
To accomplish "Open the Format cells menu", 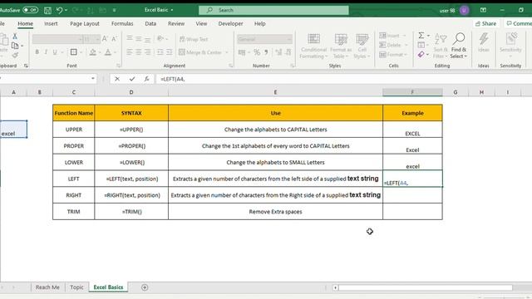I will (393, 54).
